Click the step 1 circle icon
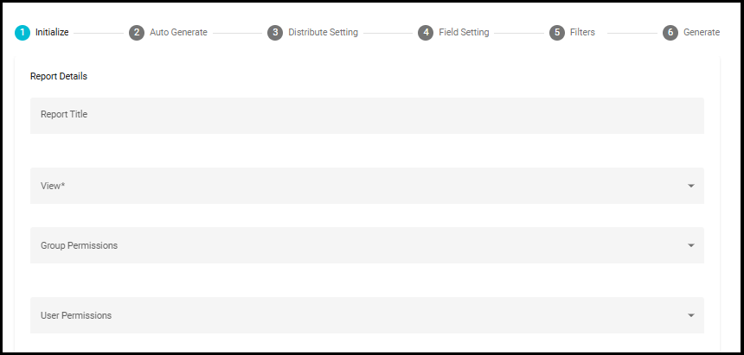Screen dimensions: 744x355 (22, 33)
